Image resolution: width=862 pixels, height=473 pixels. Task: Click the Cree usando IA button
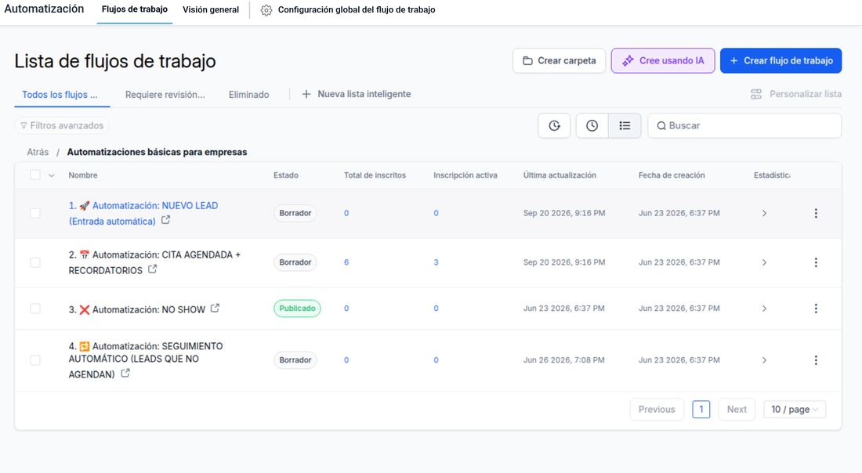(663, 60)
